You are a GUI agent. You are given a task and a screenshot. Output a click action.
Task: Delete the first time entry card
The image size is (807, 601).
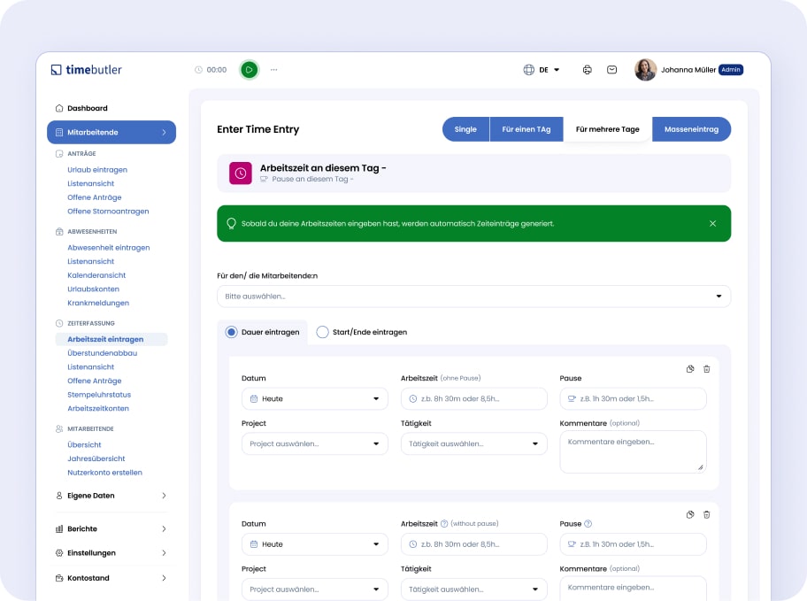pos(706,369)
